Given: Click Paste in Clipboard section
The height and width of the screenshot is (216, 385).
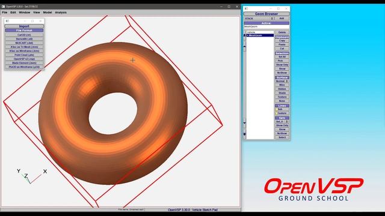Looking at the screenshot, I should point(282,44).
